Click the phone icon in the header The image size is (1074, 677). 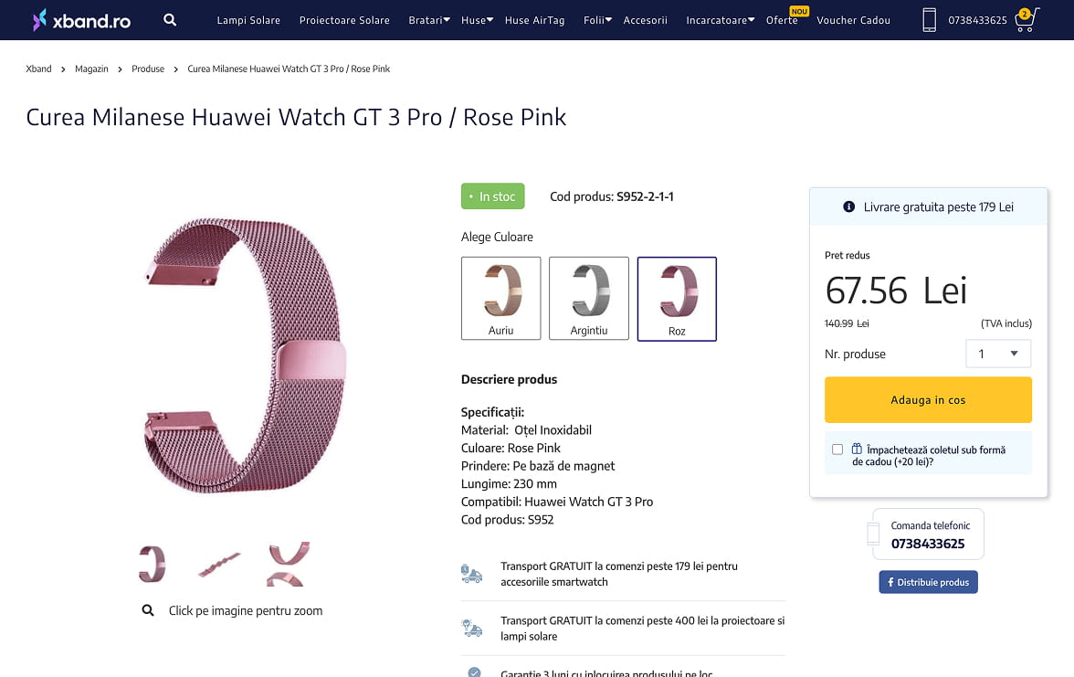929,20
